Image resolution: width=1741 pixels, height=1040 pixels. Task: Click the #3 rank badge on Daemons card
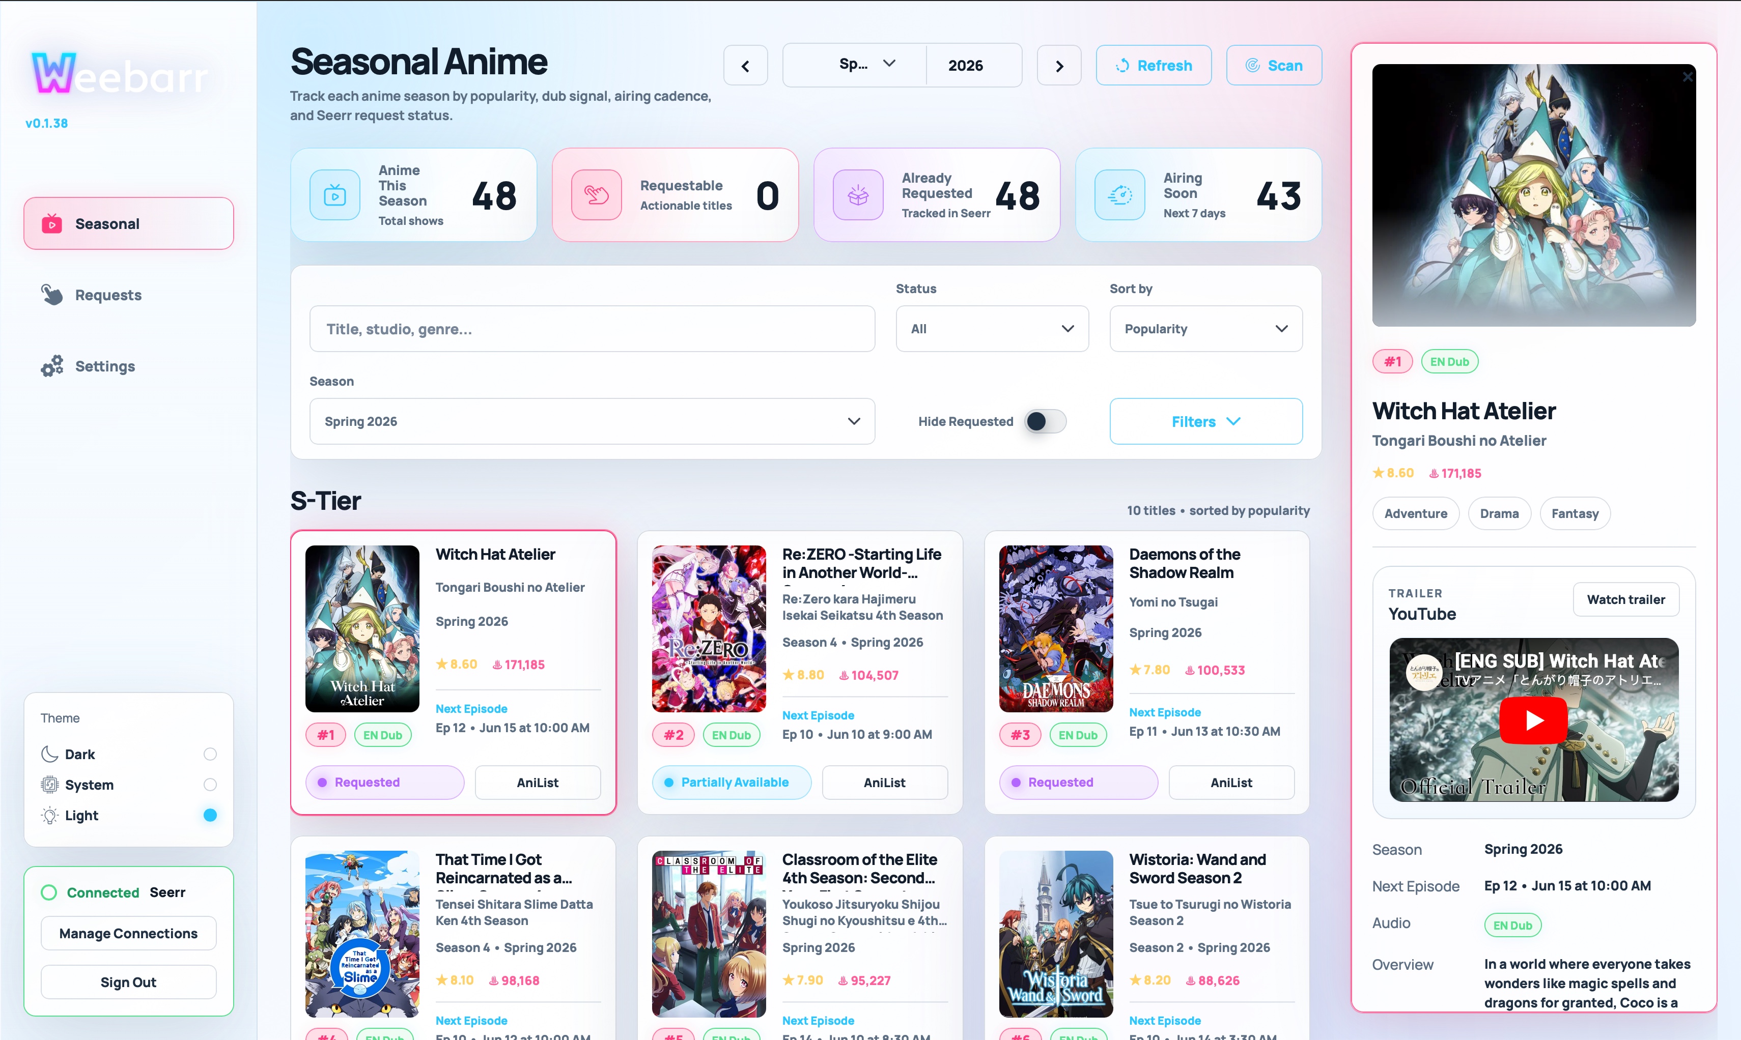coord(1020,735)
